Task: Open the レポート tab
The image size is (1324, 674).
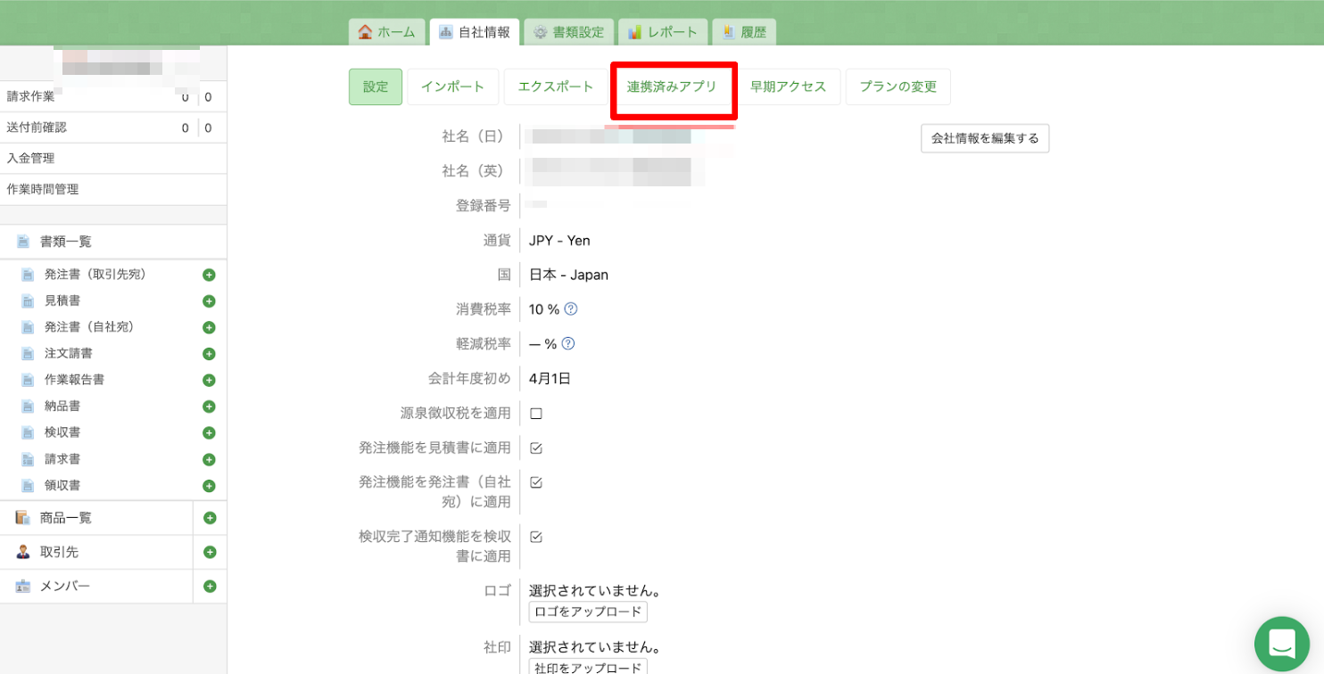Action: [x=663, y=32]
